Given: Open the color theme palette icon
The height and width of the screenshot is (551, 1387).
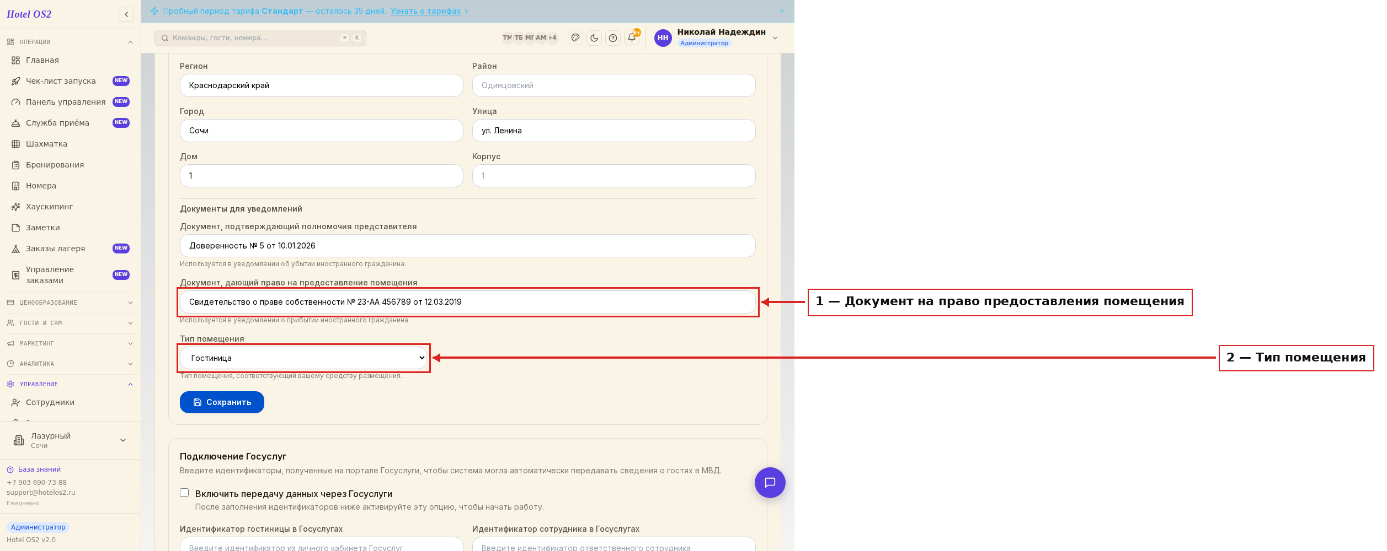Looking at the screenshot, I should pos(575,38).
